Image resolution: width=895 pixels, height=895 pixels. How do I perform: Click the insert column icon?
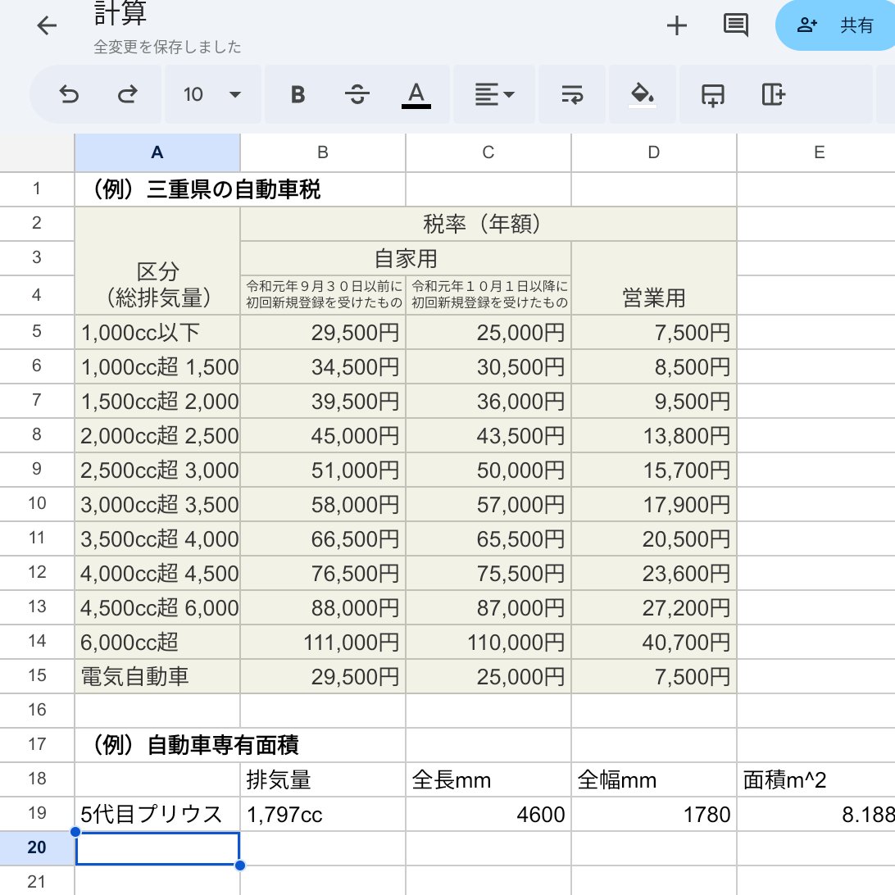click(x=774, y=94)
